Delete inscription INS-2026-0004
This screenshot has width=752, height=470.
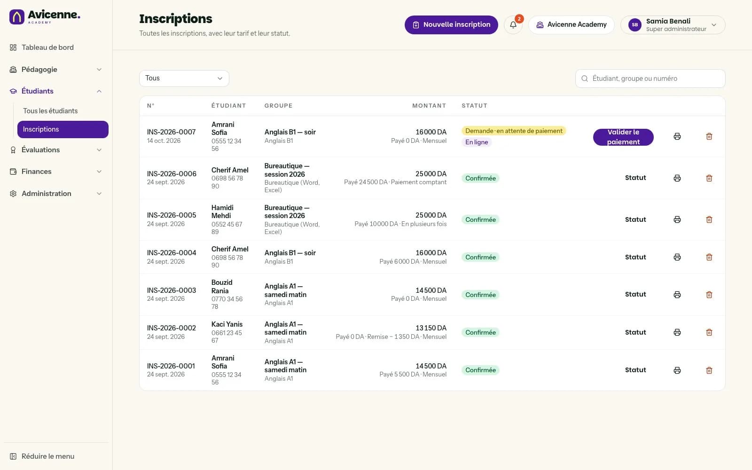(x=709, y=257)
